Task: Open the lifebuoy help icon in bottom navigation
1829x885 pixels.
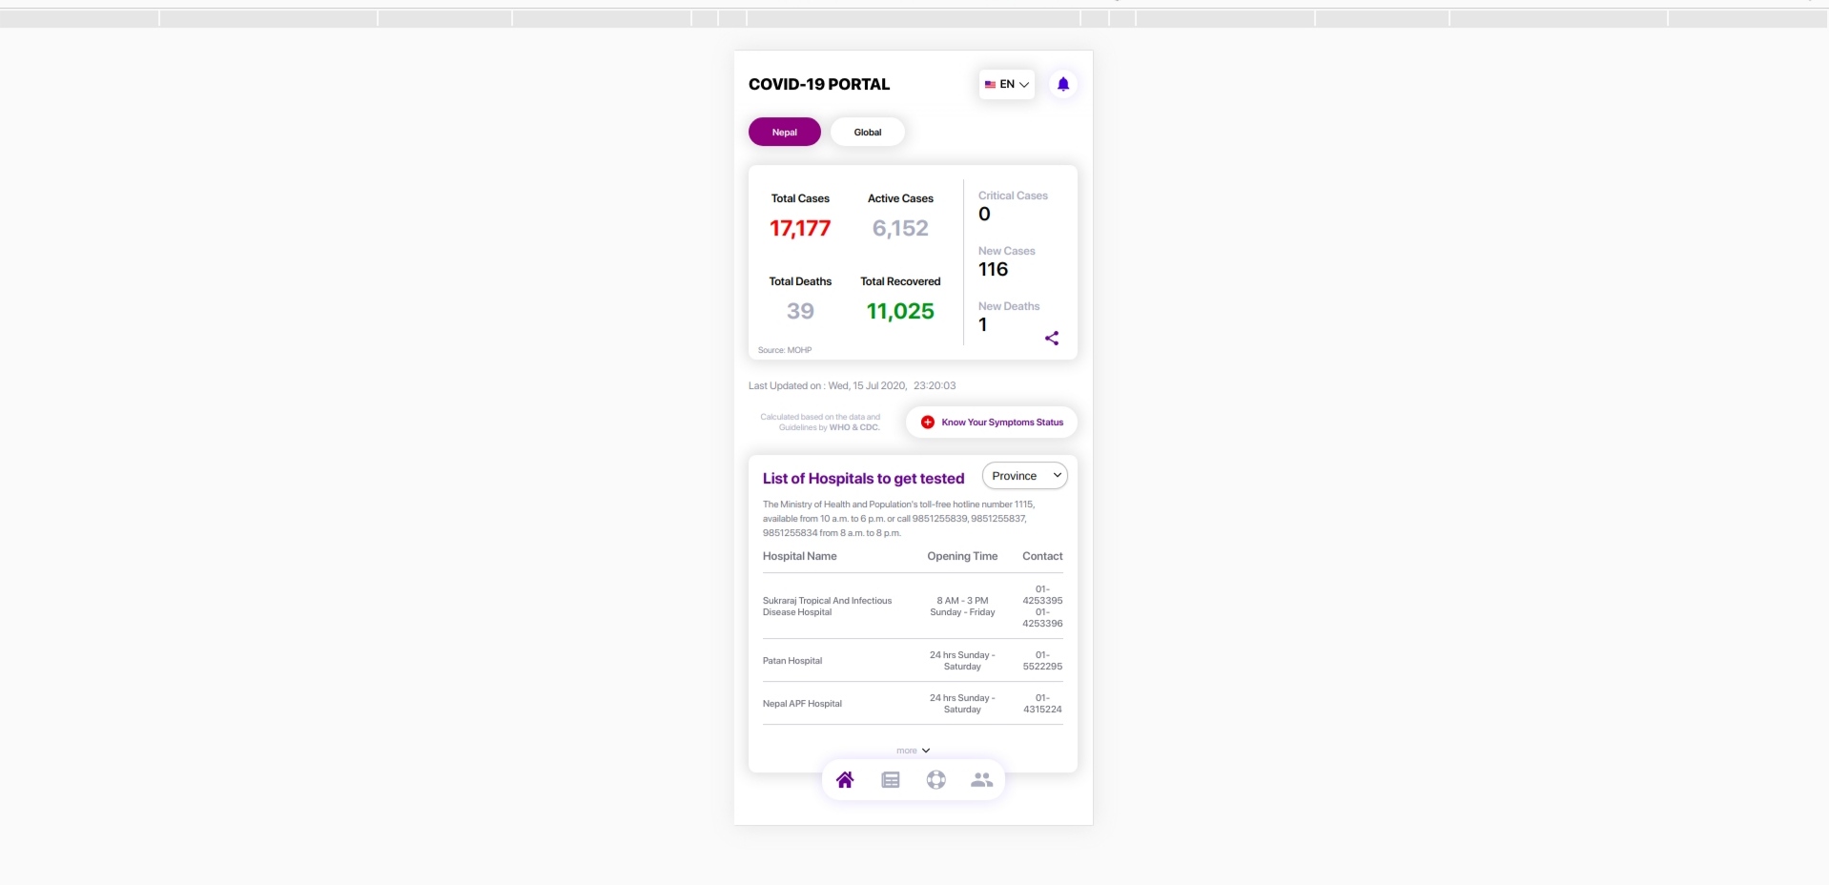Action: pos(936,780)
